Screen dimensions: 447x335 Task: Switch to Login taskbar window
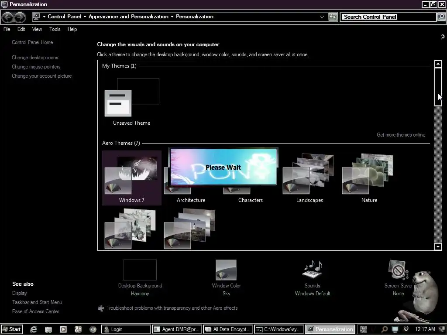click(126, 329)
